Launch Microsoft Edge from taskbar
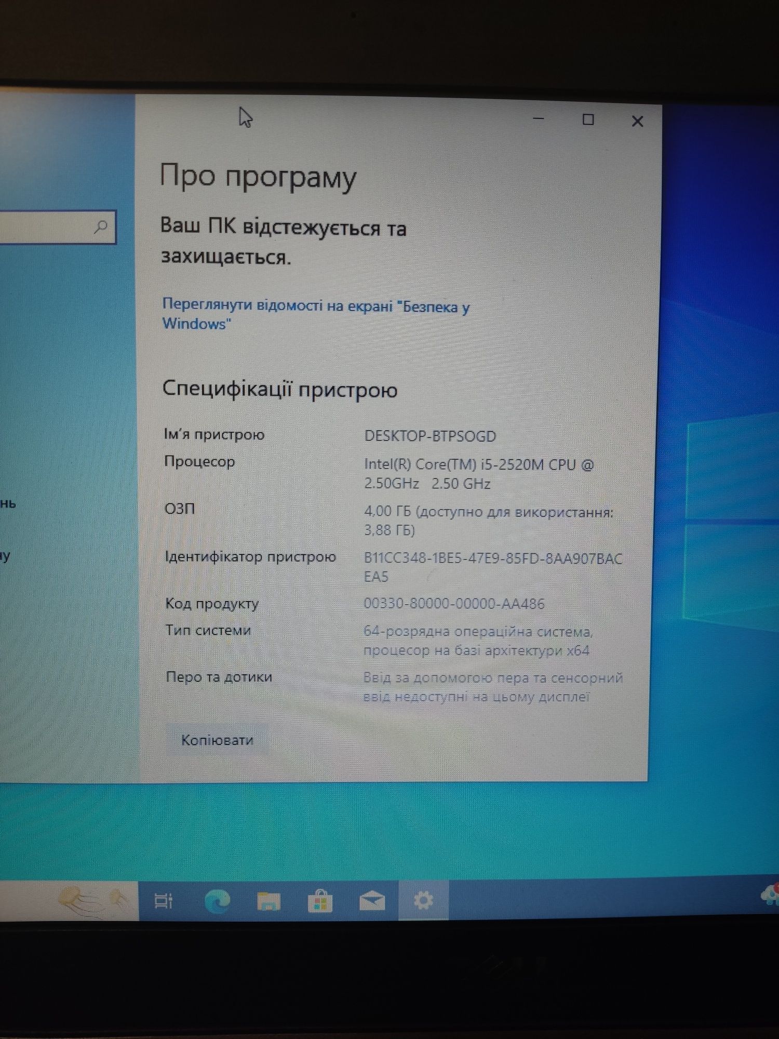This screenshot has height=1039, width=779. point(217,901)
